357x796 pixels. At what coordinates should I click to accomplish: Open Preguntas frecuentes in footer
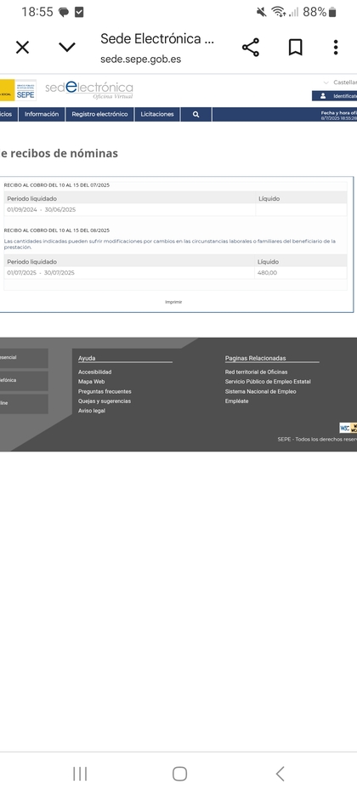pyautogui.click(x=105, y=391)
